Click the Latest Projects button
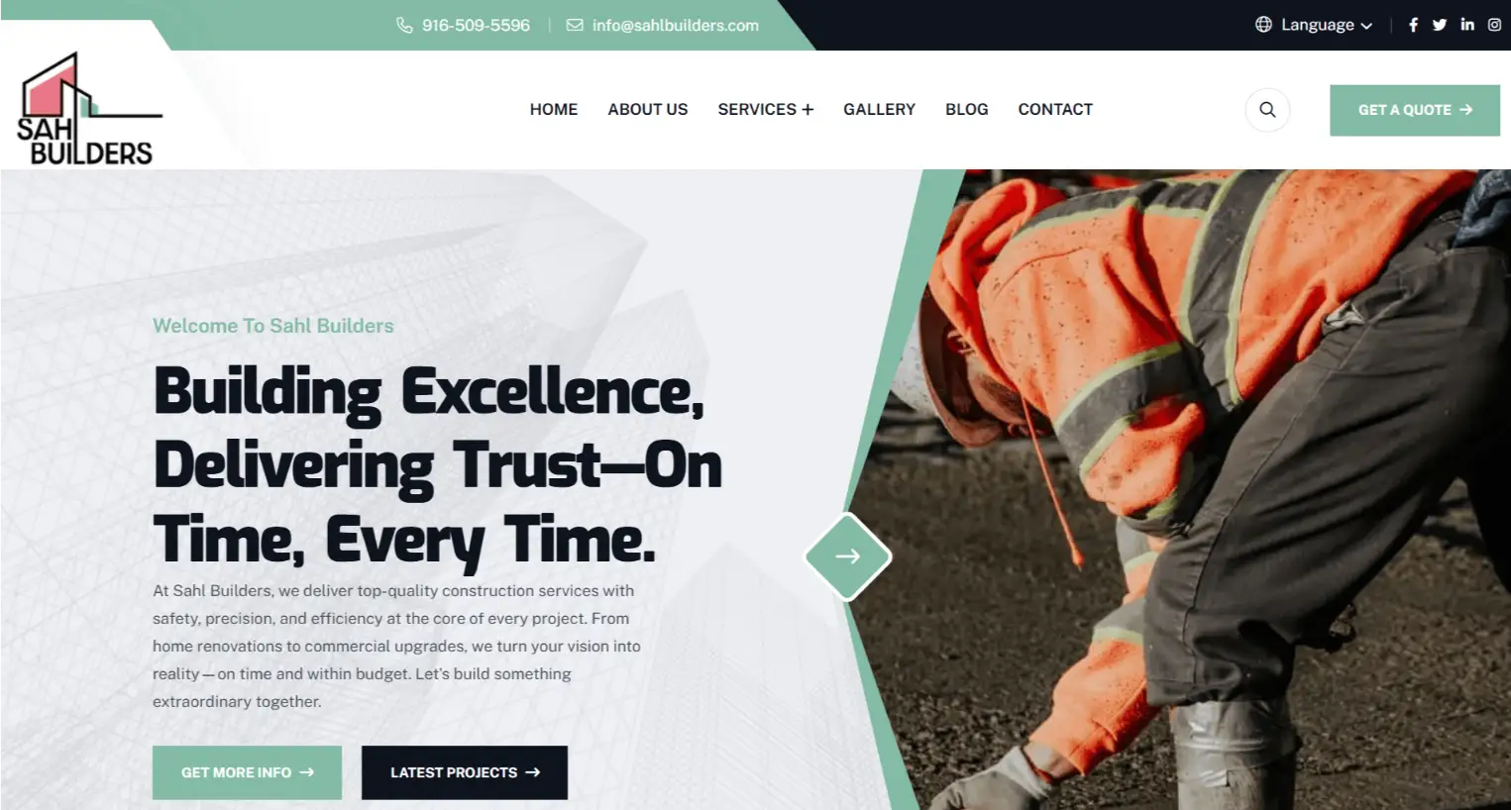 point(465,772)
